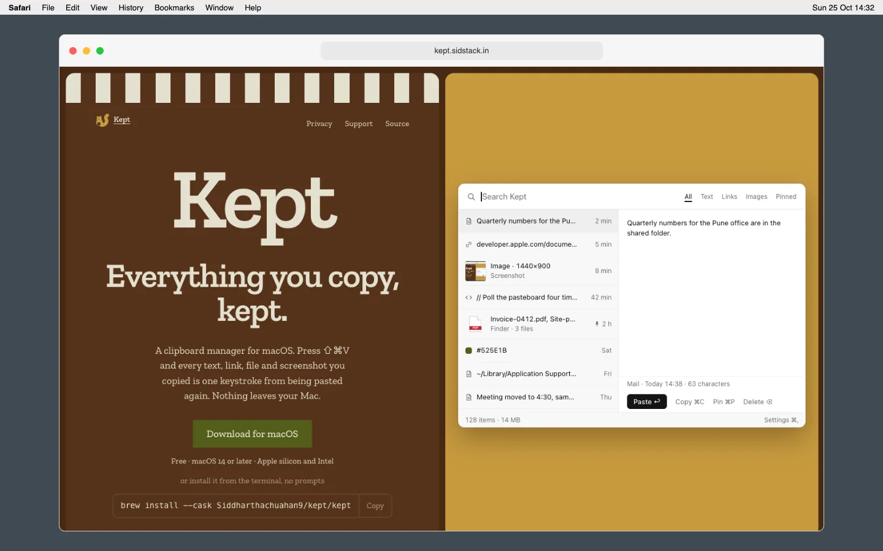Open the Source link
This screenshot has width=883, height=551.
397,124
